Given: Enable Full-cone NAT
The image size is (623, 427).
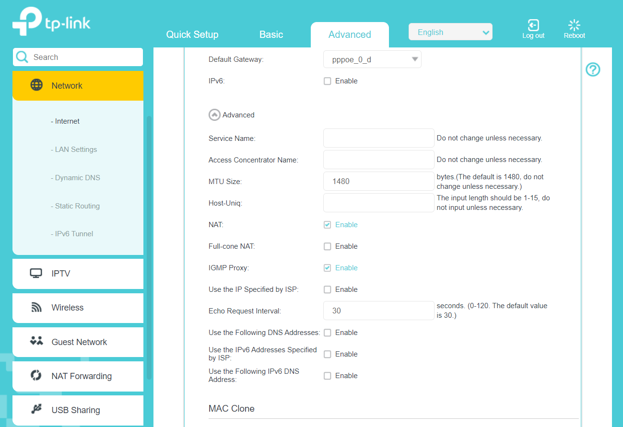Looking at the screenshot, I should tap(328, 246).
